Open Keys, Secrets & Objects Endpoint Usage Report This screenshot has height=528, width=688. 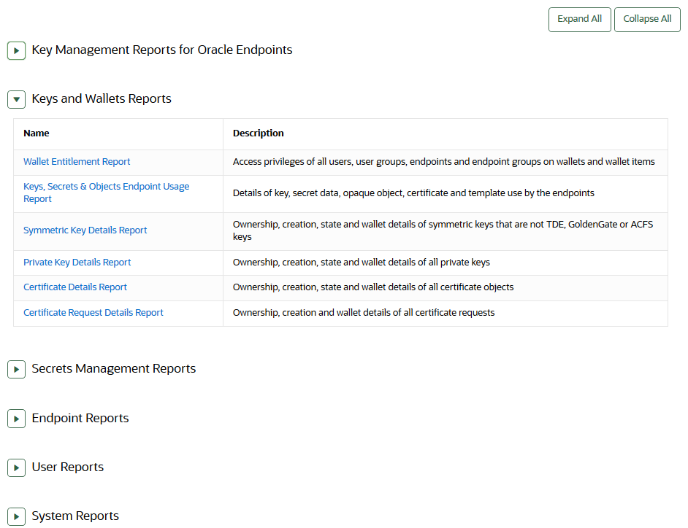(106, 193)
